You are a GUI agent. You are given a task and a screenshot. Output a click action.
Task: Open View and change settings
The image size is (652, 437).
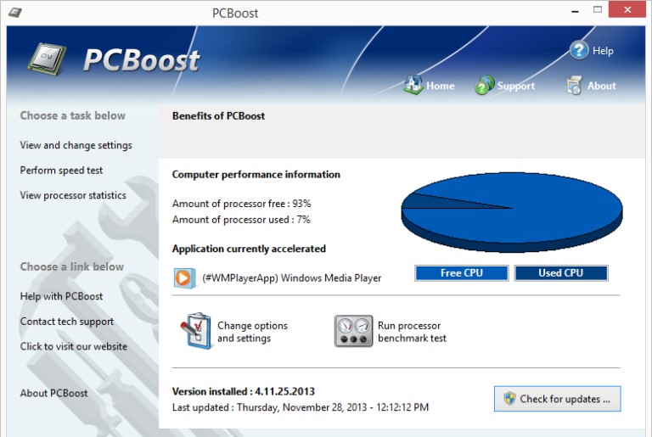[x=76, y=145]
